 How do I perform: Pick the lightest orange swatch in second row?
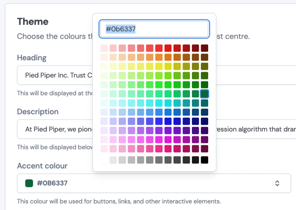104,57
